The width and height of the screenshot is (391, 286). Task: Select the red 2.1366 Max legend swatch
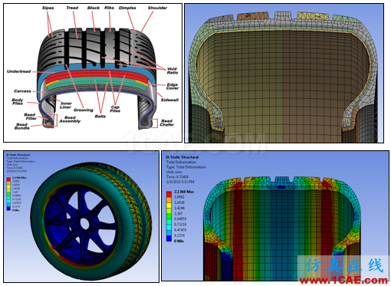point(169,194)
